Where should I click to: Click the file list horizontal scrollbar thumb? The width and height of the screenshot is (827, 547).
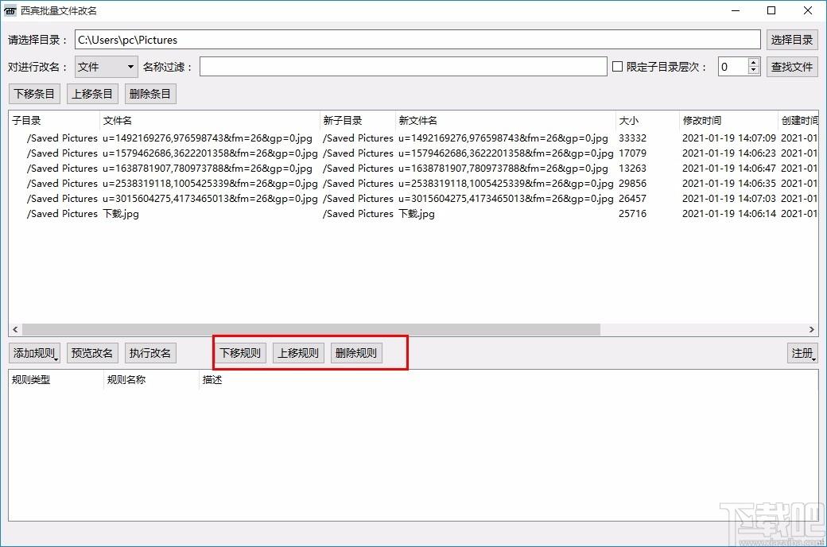(311, 330)
